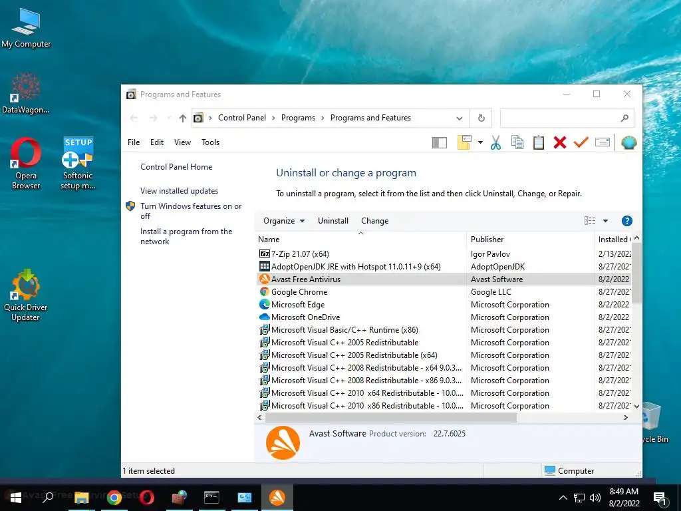681x511 pixels.
Task: Click the Copy toolbar icon
Action: click(517, 142)
